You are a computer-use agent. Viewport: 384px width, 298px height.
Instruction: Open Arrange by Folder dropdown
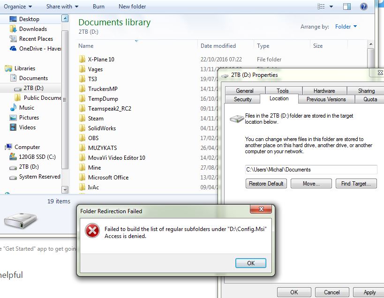346,27
